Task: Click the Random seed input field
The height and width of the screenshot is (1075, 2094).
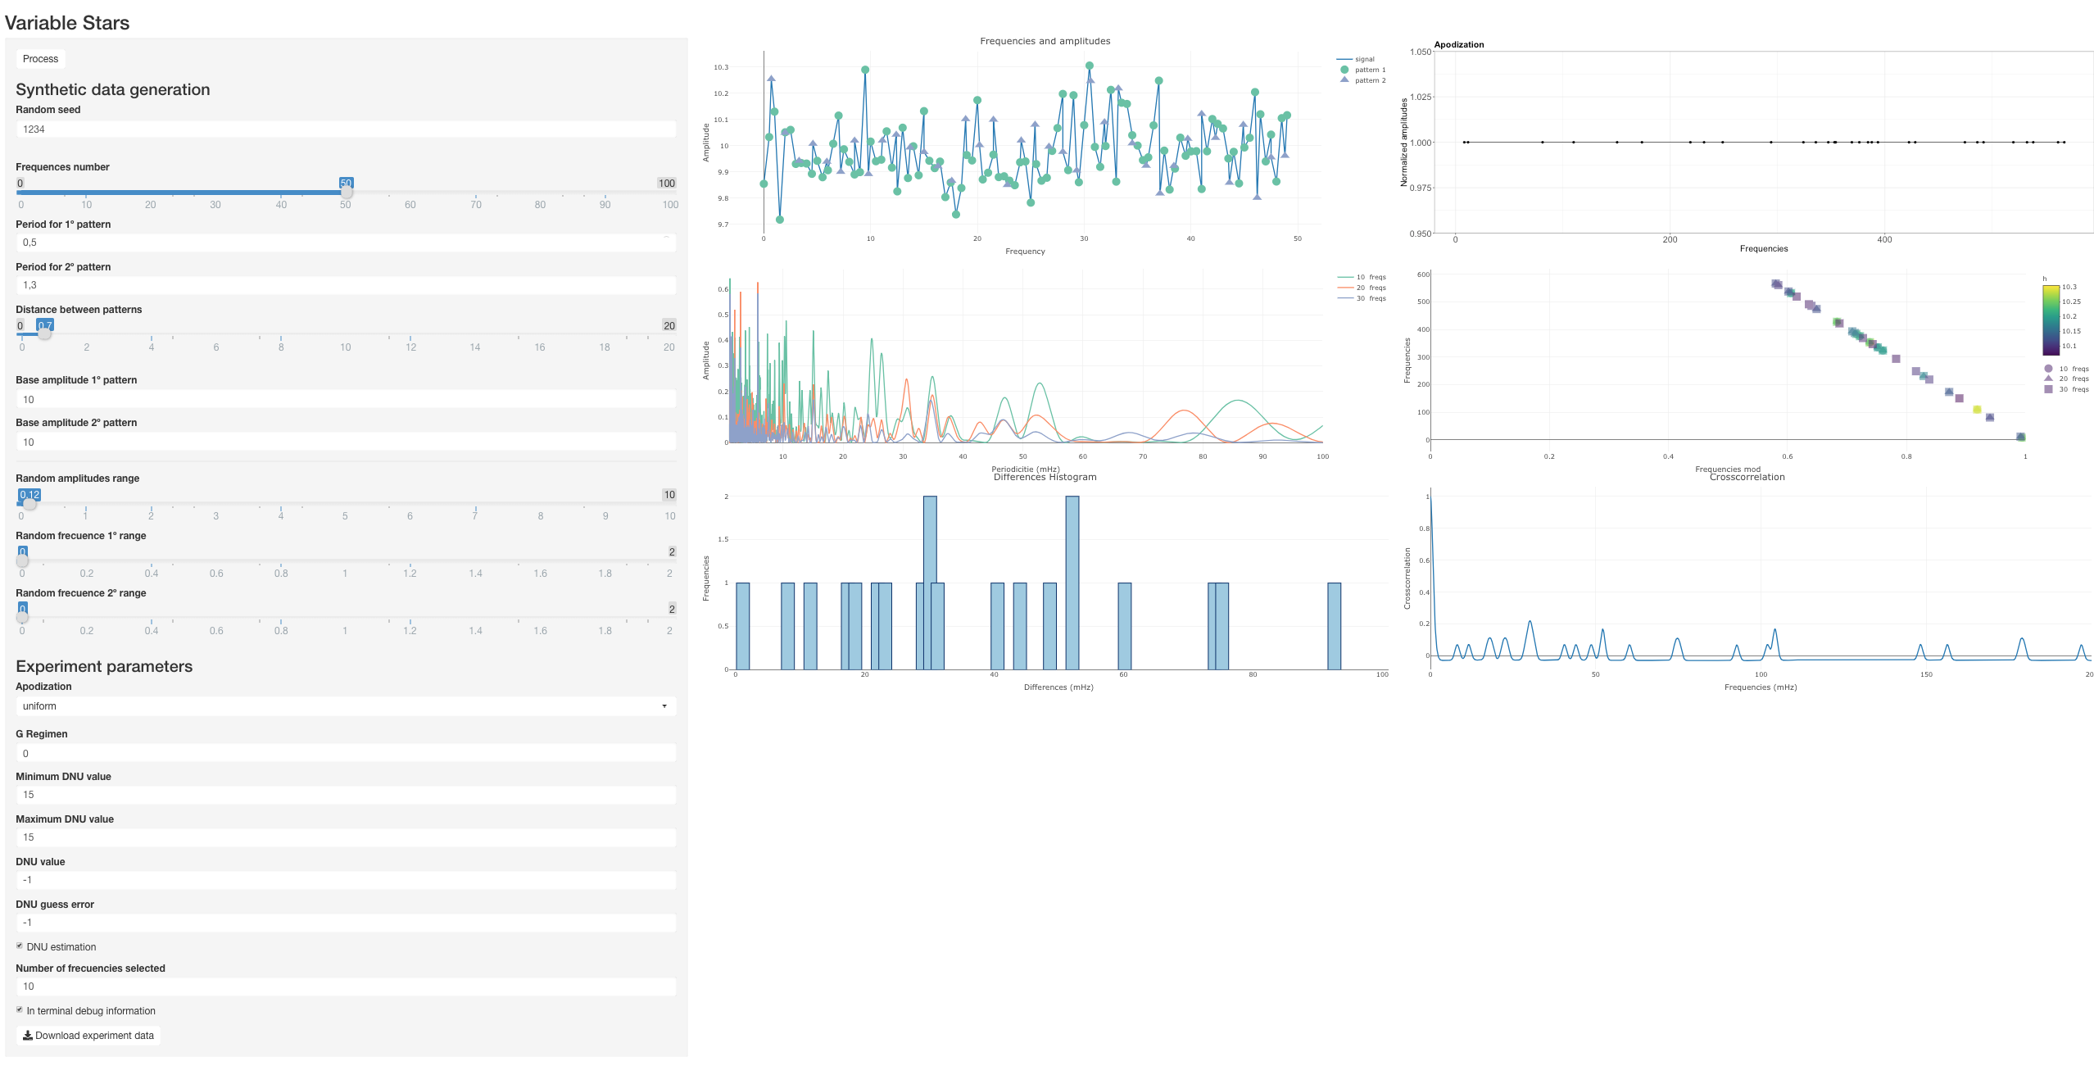Action: (345, 129)
